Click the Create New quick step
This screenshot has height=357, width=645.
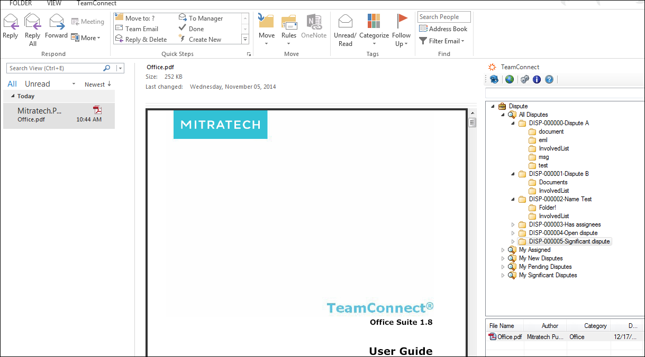tap(200, 39)
